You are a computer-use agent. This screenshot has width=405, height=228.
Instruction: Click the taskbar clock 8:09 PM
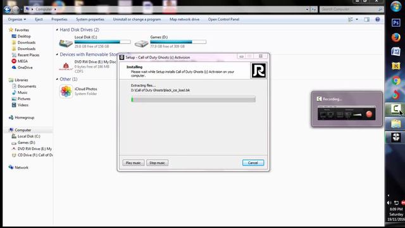[x=396, y=209]
